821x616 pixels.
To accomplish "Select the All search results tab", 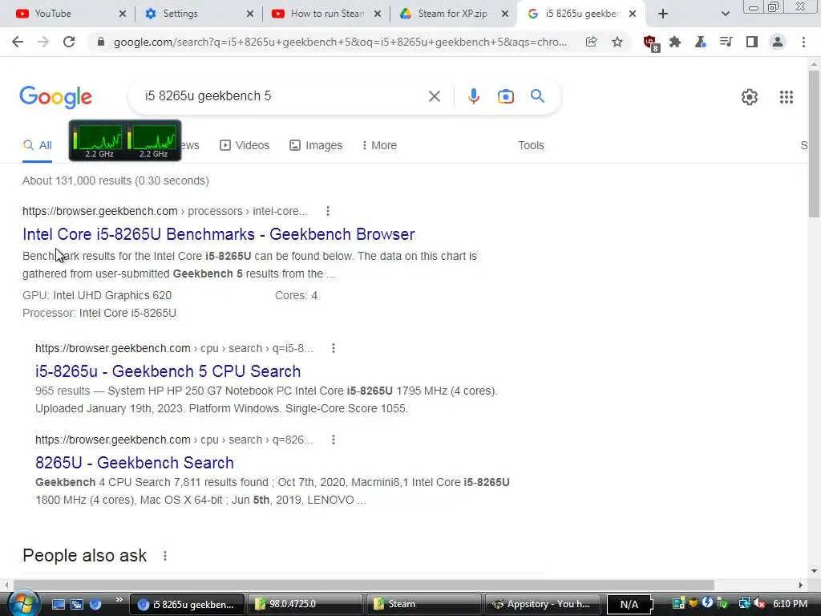I will (37, 145).
